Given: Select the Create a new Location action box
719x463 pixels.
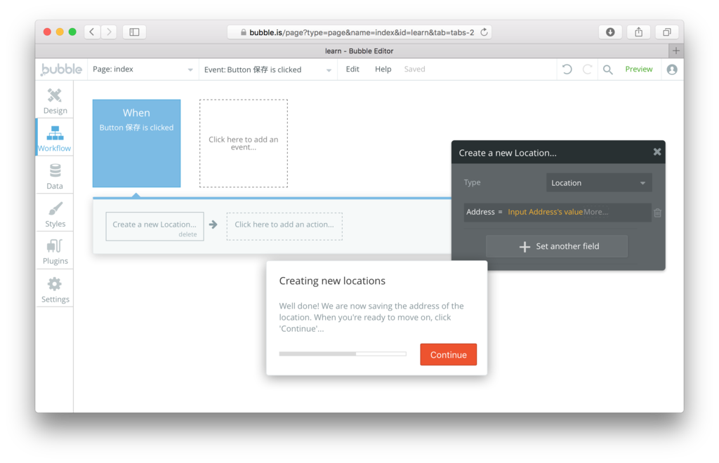Looking at the screenshot, I should click(x=154, y=226).
